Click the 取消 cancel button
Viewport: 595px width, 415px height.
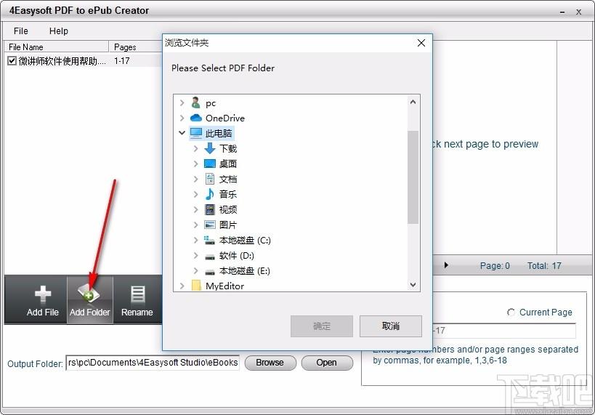pyautogui.click(x=390, y=326)
